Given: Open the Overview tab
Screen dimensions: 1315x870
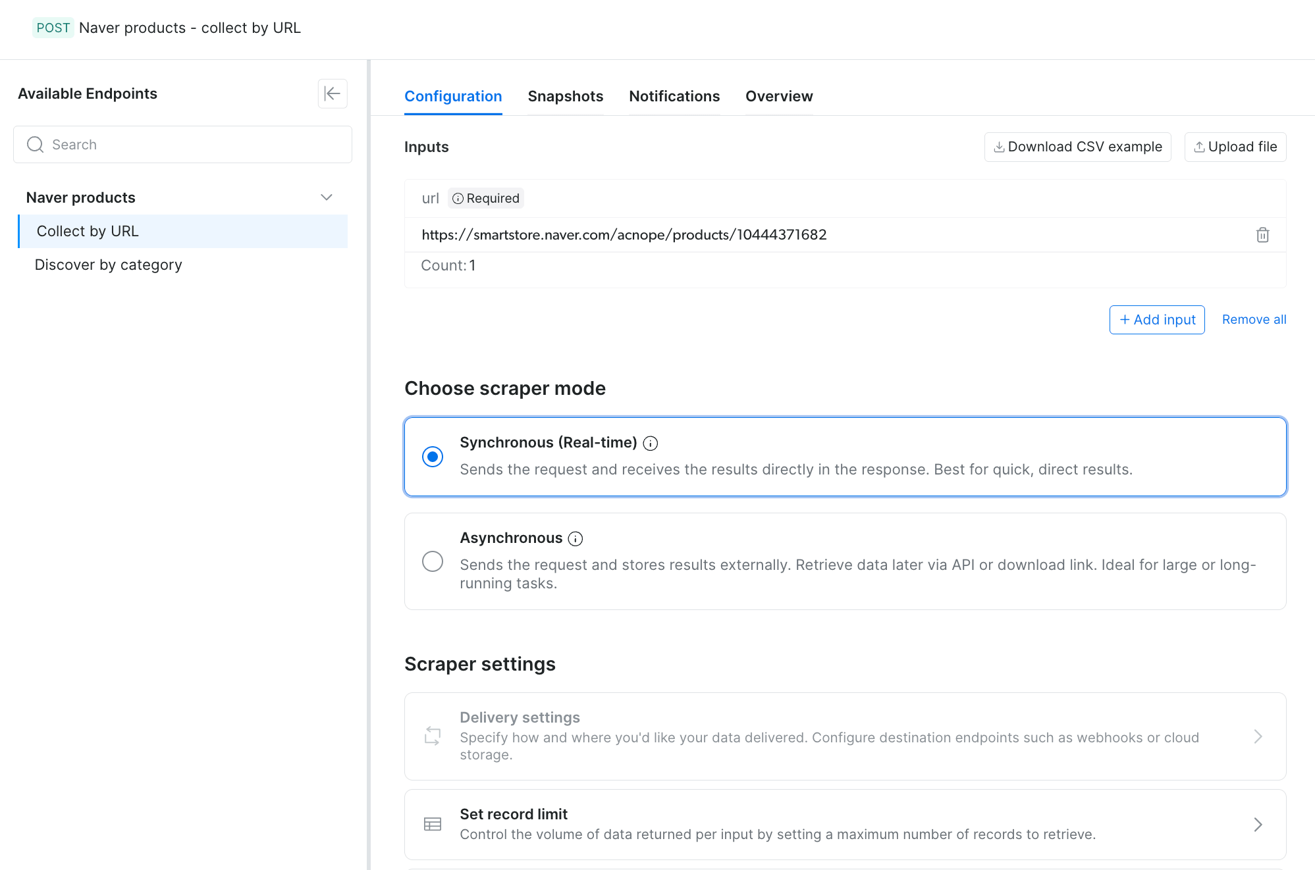Looking at the screenshot, I should [x=779, y=96].
